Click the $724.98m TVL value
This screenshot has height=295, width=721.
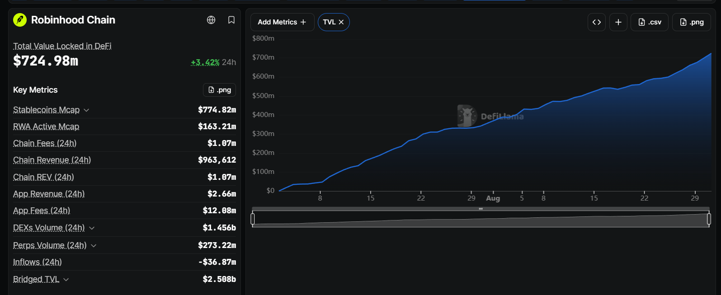[x=46, y=61]
